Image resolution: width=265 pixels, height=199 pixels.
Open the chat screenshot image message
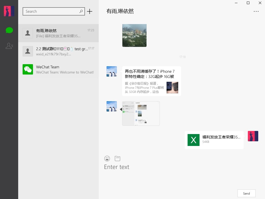coord(141,113)
